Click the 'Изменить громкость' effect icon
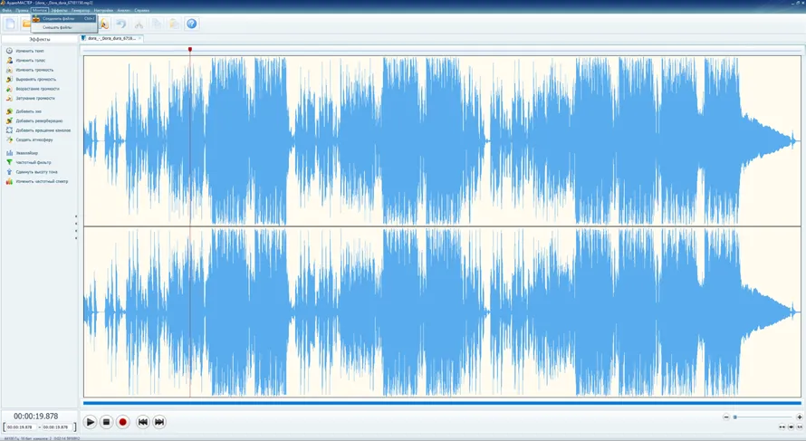This screenshot has width=806, height=441. (9, 70)
